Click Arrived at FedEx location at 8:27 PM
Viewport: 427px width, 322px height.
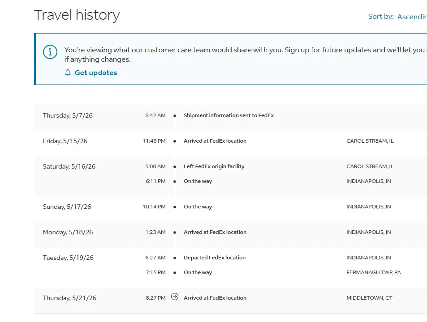[215, 298]
